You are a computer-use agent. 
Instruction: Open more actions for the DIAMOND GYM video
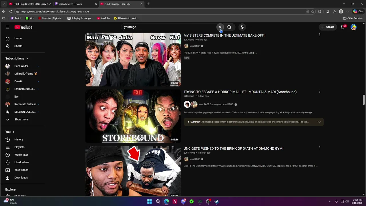(320, 148)
